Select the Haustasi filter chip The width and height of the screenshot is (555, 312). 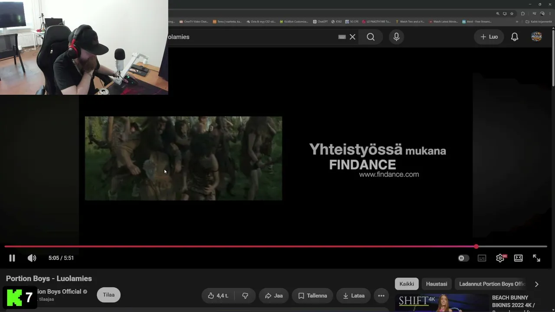[x=437, y=284]
